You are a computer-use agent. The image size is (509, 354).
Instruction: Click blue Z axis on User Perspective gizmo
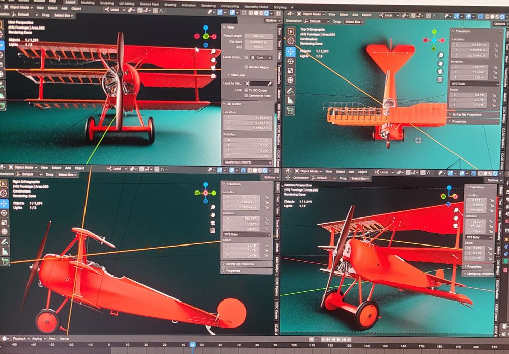[206, 28]
